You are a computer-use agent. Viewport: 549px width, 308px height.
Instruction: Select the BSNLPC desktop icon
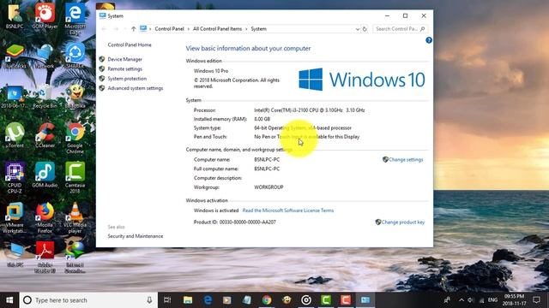click(x=15, y=17)
